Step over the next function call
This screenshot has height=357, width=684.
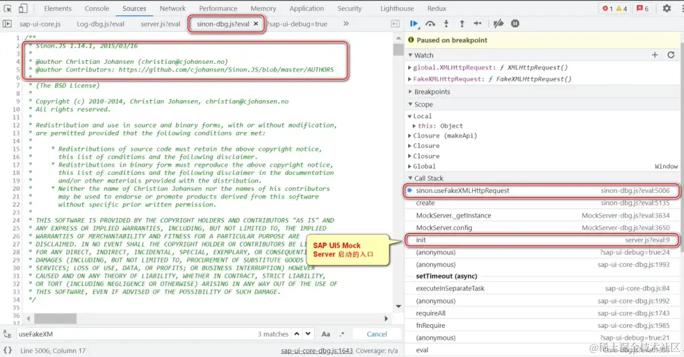(430, 24)
